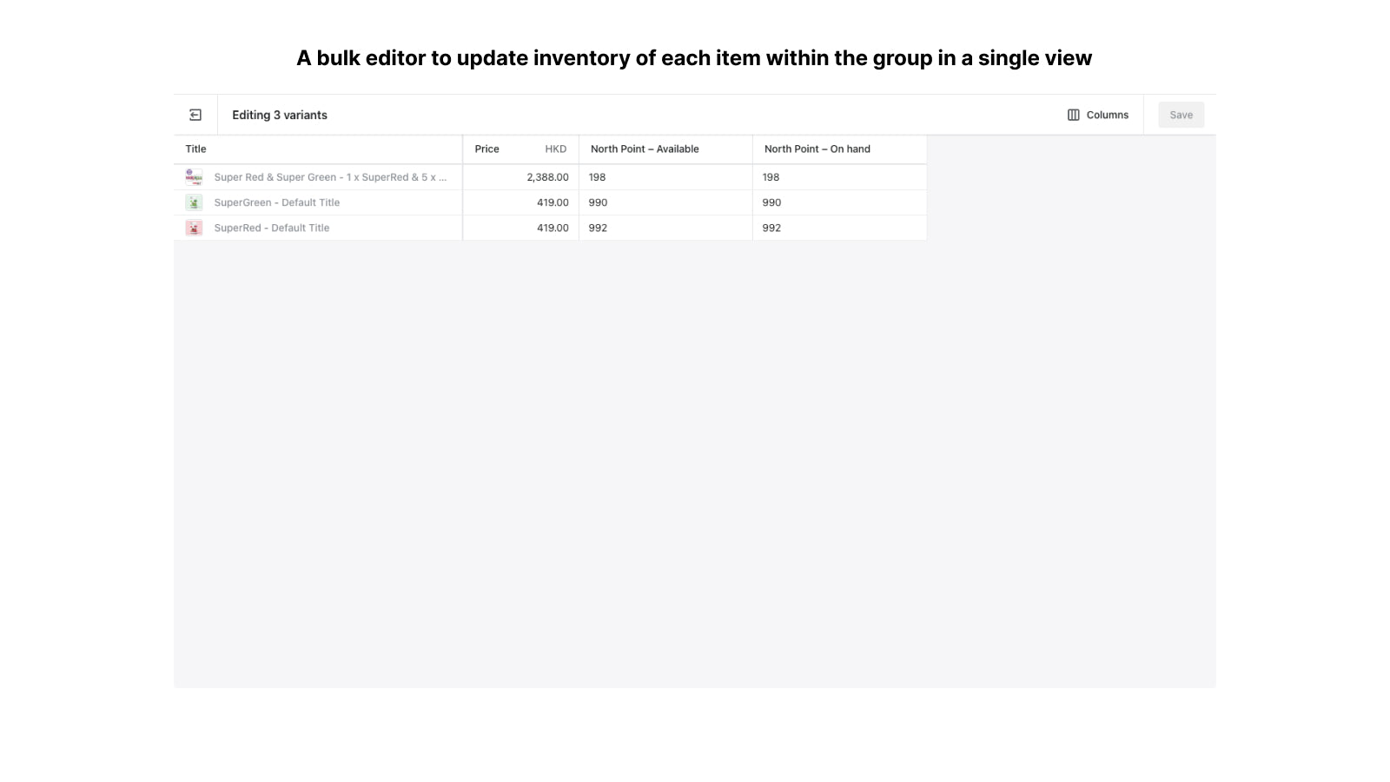Edit SuperGreen's available quantity of 990

point(599,202)
